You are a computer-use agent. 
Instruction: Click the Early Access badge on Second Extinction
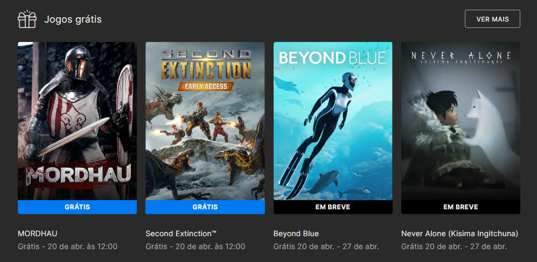pyautogui.click(x=206, y=86)
